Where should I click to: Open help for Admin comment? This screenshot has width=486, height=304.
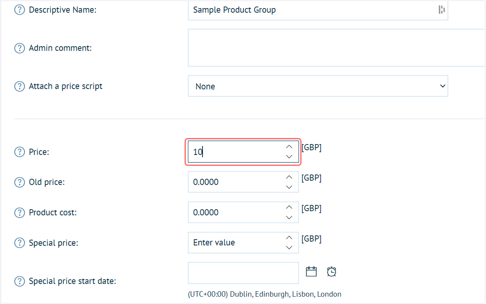coord(19,48)
